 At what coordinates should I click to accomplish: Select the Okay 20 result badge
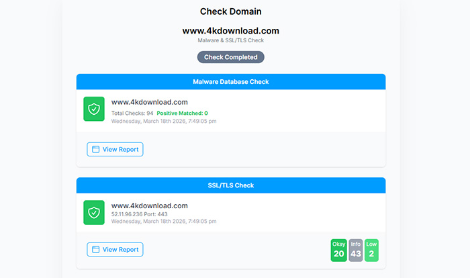tap(338, 250)
